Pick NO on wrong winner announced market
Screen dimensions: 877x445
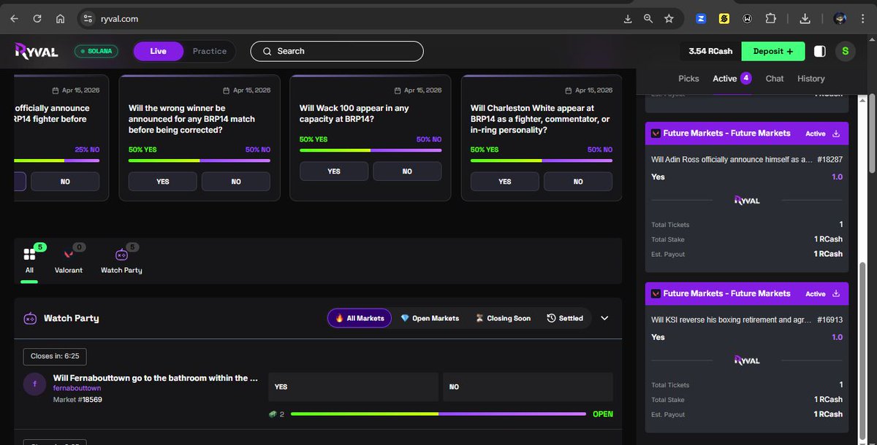236,182
